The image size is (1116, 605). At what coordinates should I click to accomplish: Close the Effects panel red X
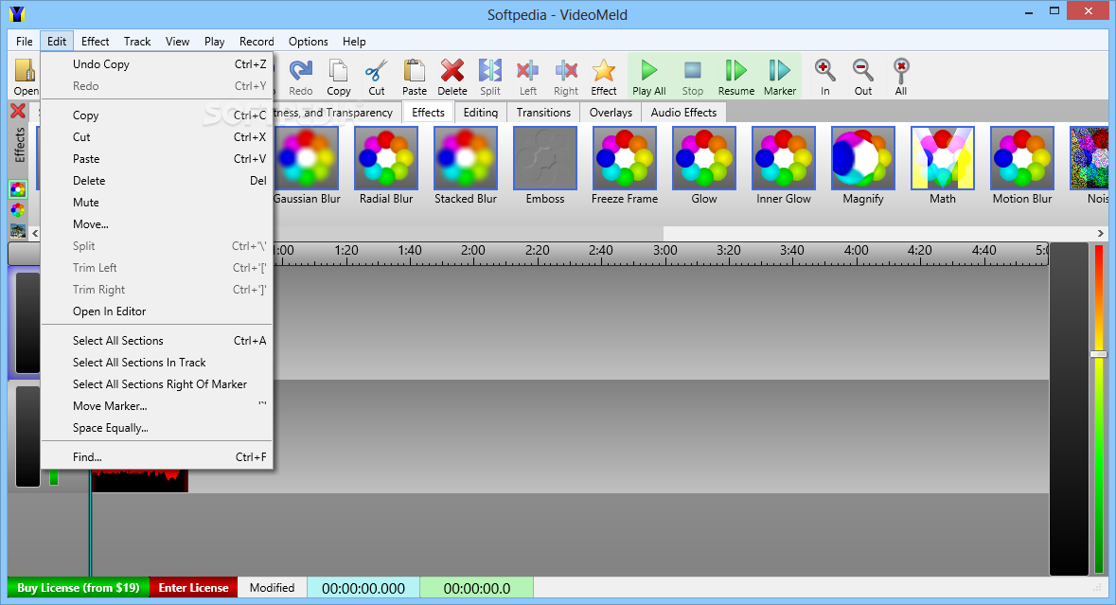18,111
